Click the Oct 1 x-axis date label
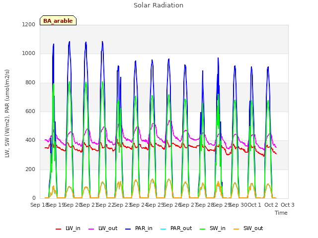This screenshot has width=318, height=238. tap(254, 205)
